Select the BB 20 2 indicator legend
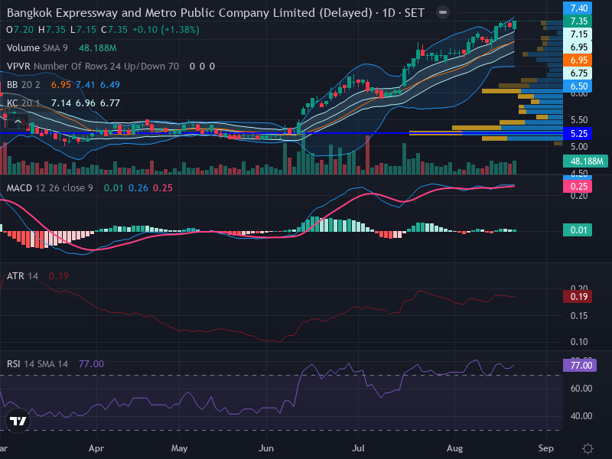The height and width of the screenshot is (459, 612). point(24,85)
